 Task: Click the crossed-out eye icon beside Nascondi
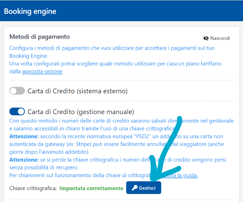206,38
